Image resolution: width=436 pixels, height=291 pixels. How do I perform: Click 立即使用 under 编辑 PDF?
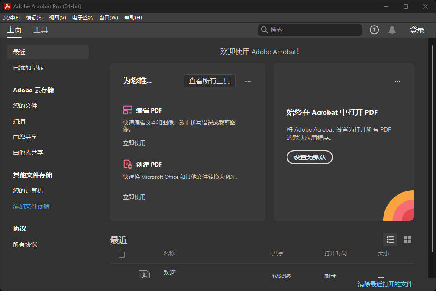(134, 143)
